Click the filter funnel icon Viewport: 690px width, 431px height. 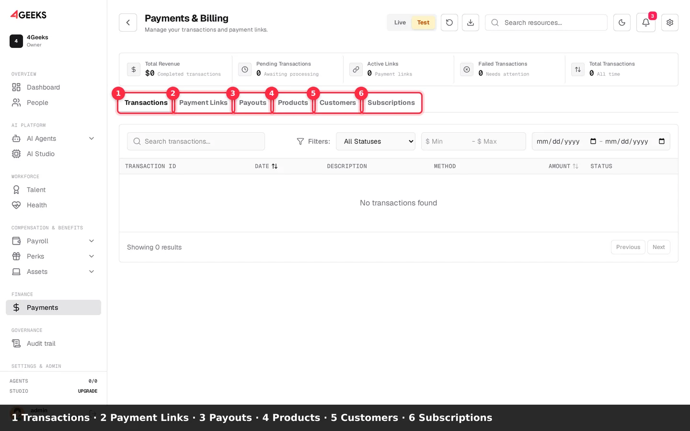(300, 141)
